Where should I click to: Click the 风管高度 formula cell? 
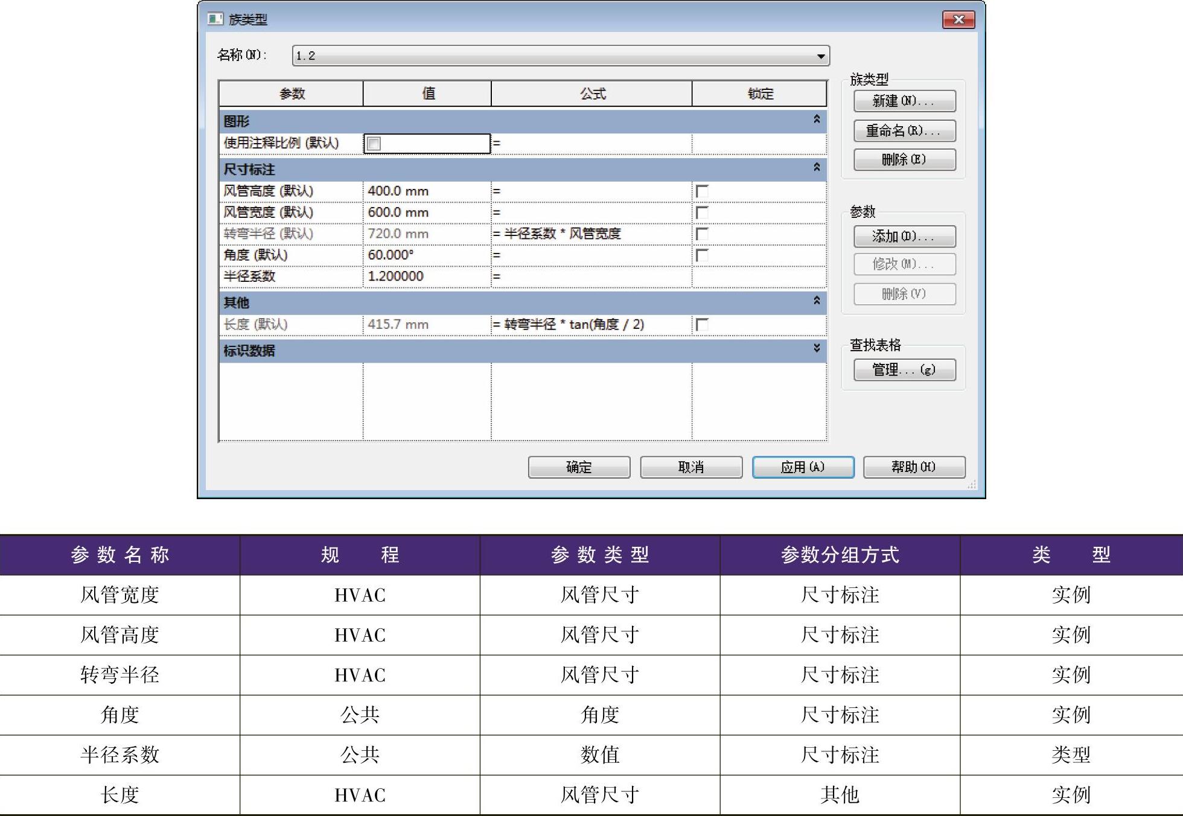[x=591, y=191]
